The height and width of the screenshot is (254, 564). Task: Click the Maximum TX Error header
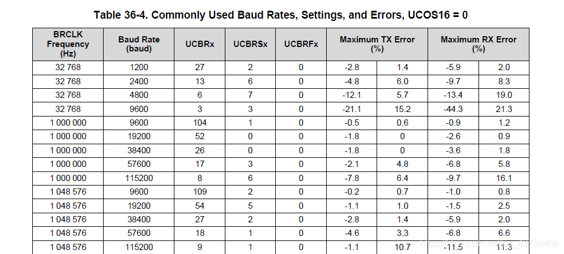pos(377,44)
